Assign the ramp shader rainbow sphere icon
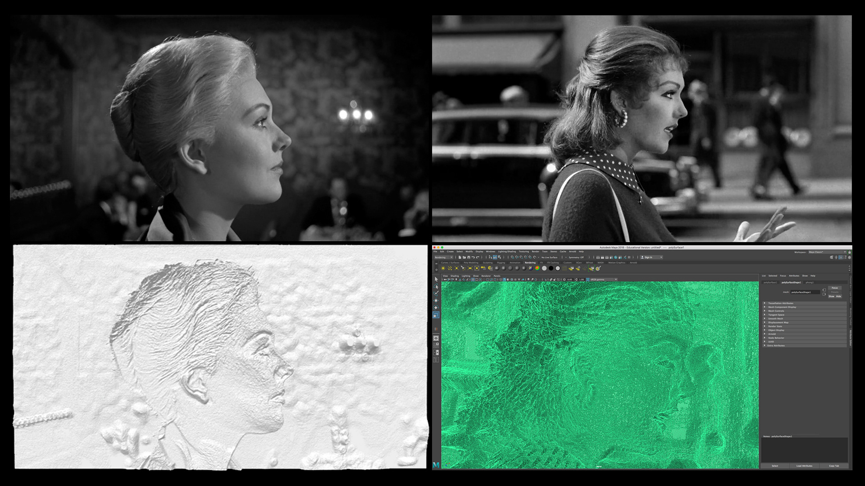 click(x=537, y=268)
